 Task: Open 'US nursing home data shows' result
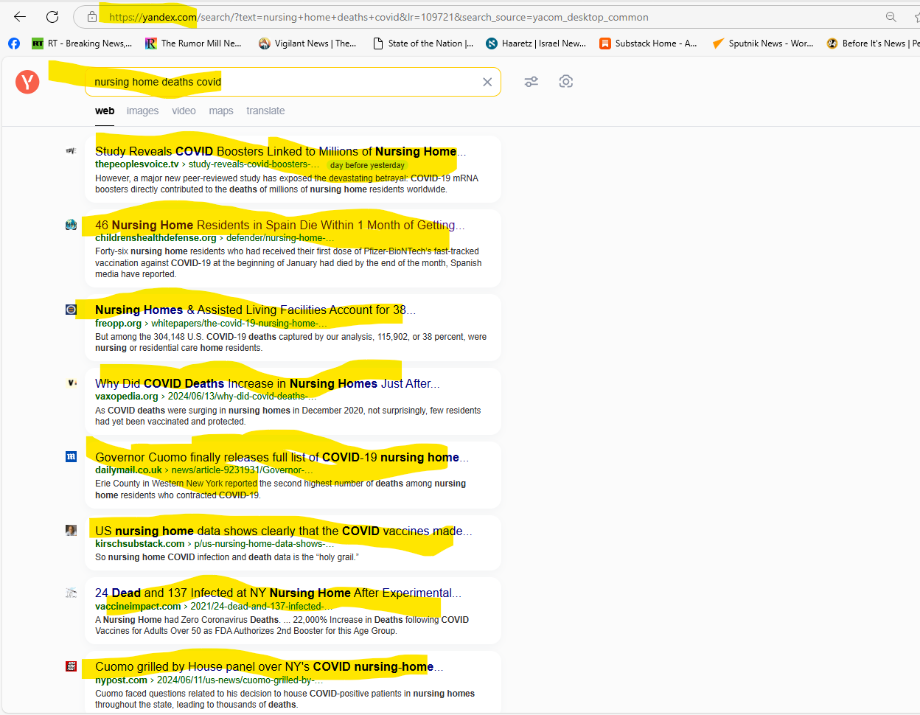pos(284,531)
